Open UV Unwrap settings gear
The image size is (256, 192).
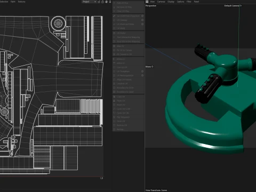142,20
